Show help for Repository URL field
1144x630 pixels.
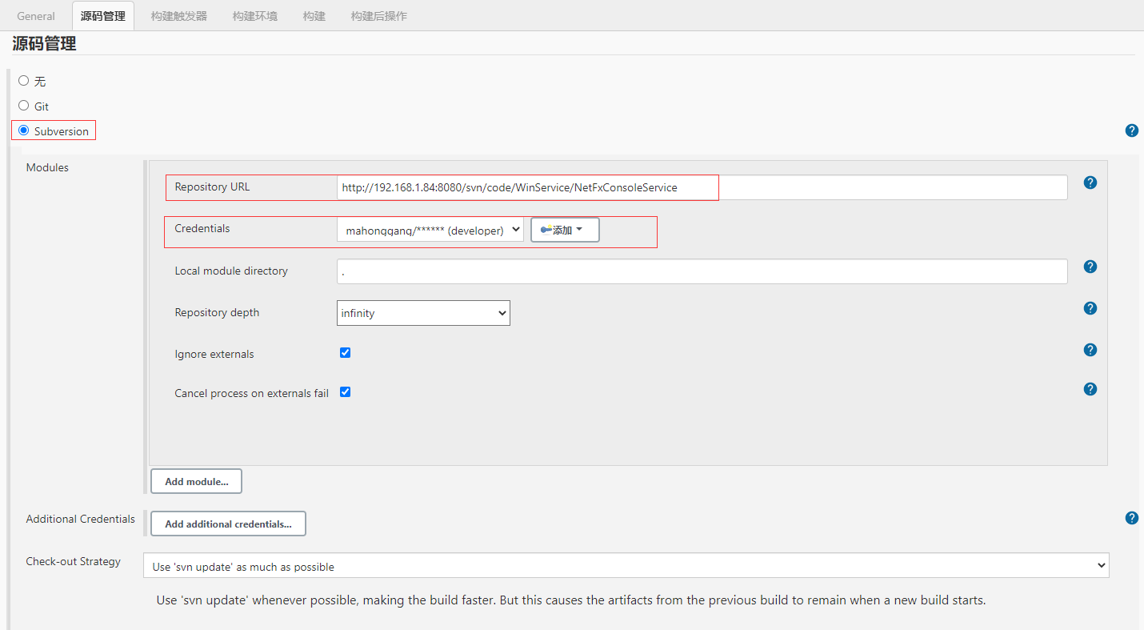1090,183
